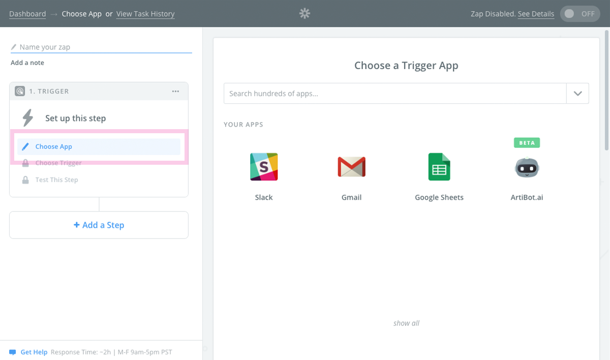Viewport: 610px width, 360px height.
Task: Open the three-dot menu on Trigger step
Action: click(x=175, y=92)
